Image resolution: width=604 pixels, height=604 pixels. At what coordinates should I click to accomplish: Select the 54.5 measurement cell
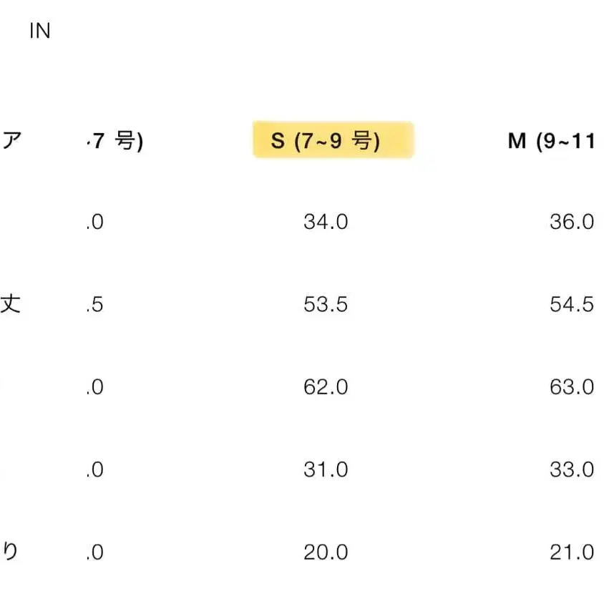click(x=572, y=305)
